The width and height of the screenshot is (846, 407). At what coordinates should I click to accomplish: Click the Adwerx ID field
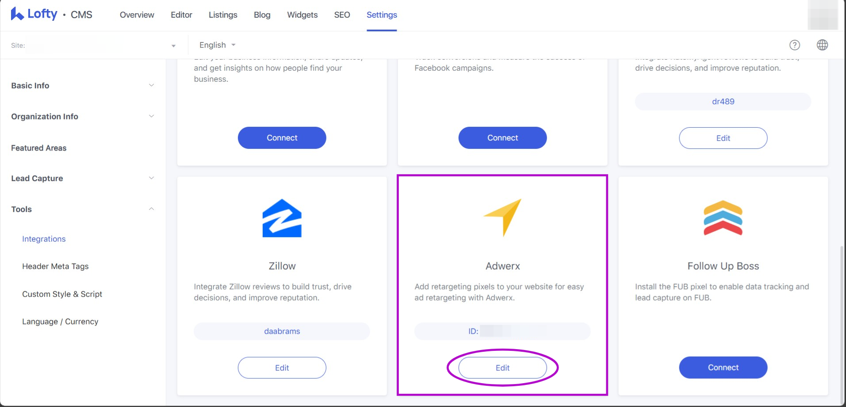pos(502,331)
